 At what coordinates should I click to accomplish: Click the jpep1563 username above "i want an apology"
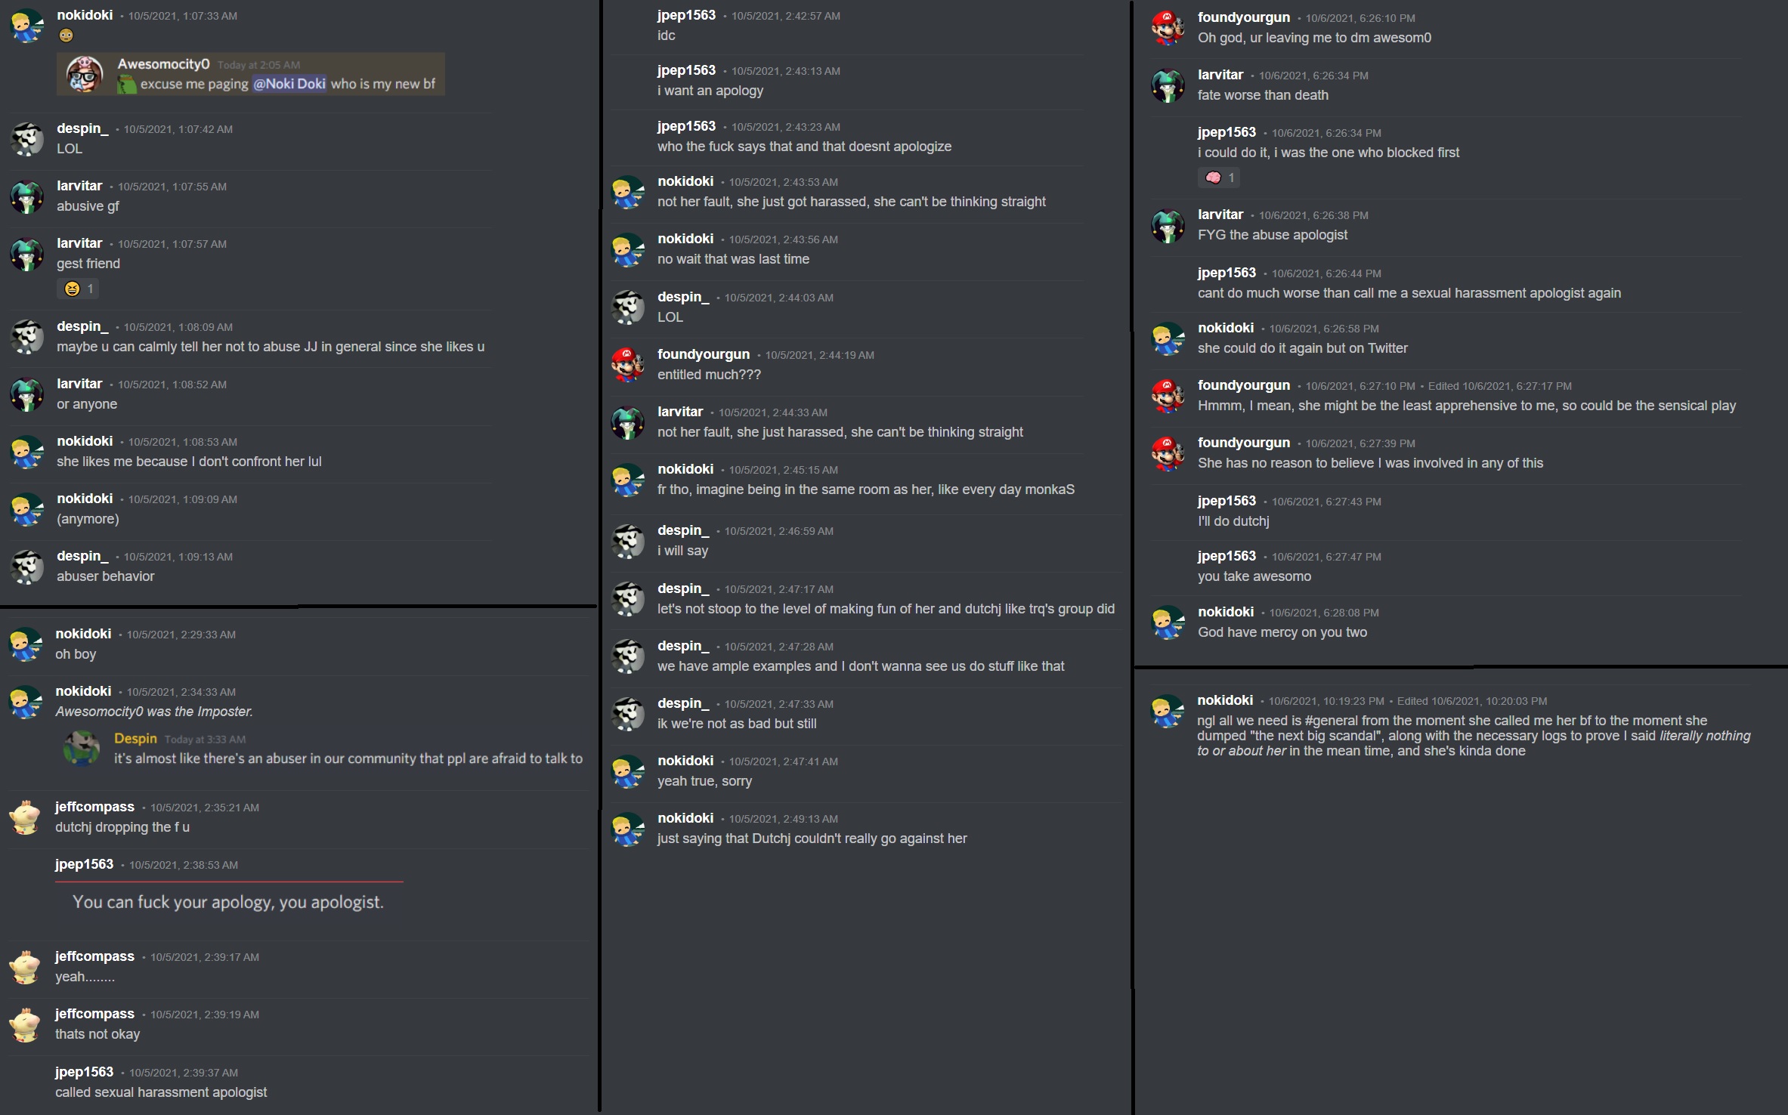(686, 70)
